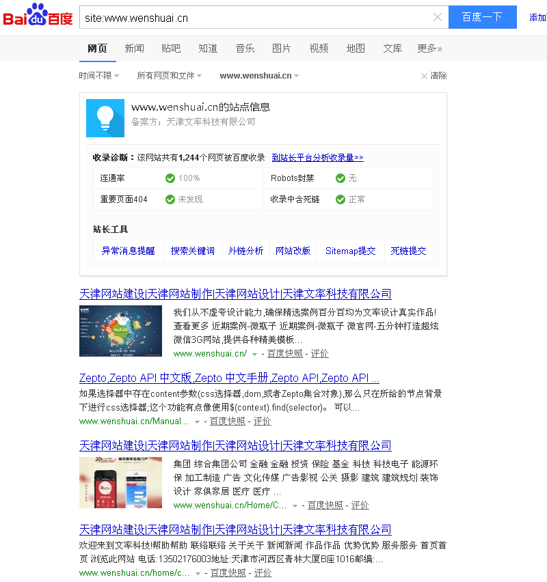Click green check next to 未发现

coord(170,199)
